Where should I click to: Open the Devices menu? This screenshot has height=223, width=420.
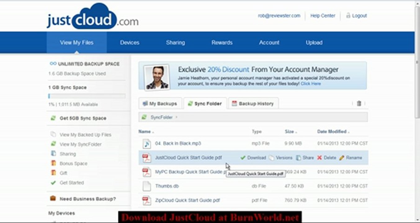pos(130,42)
